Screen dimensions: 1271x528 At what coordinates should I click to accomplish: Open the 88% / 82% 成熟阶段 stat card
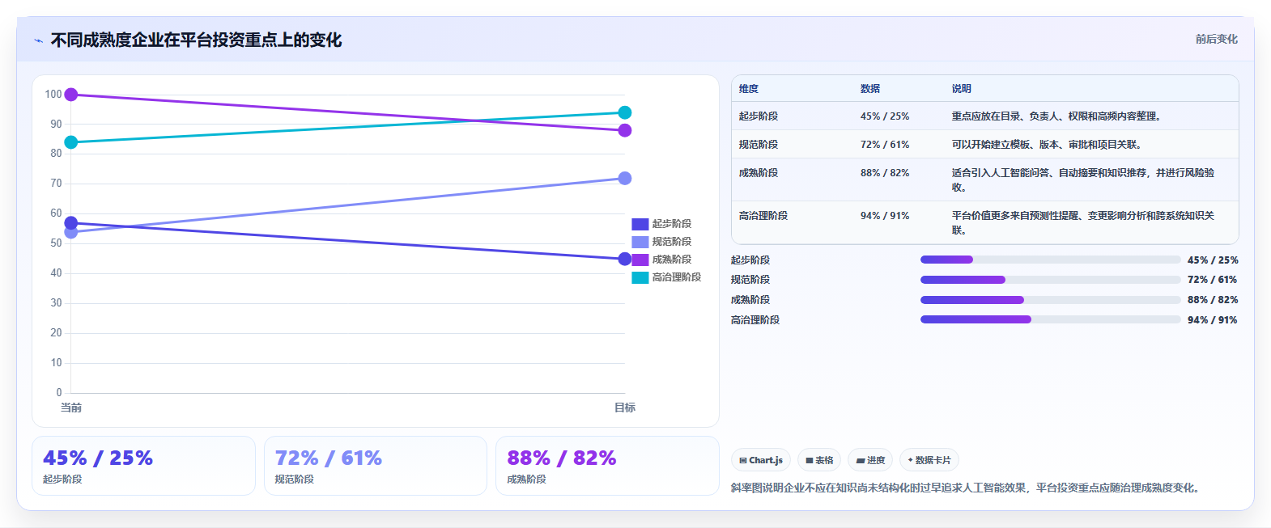(x=607, y=466)
